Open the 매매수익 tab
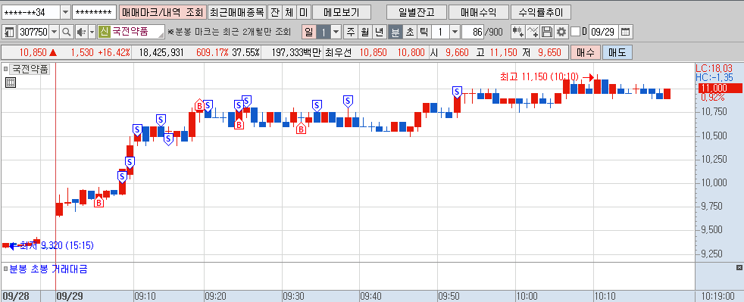 point(478,12)
